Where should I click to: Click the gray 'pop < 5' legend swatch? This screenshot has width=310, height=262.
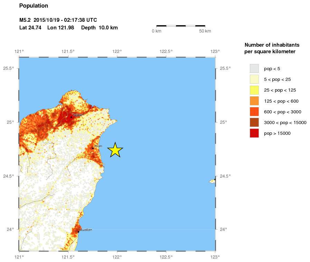click(254, 68)
